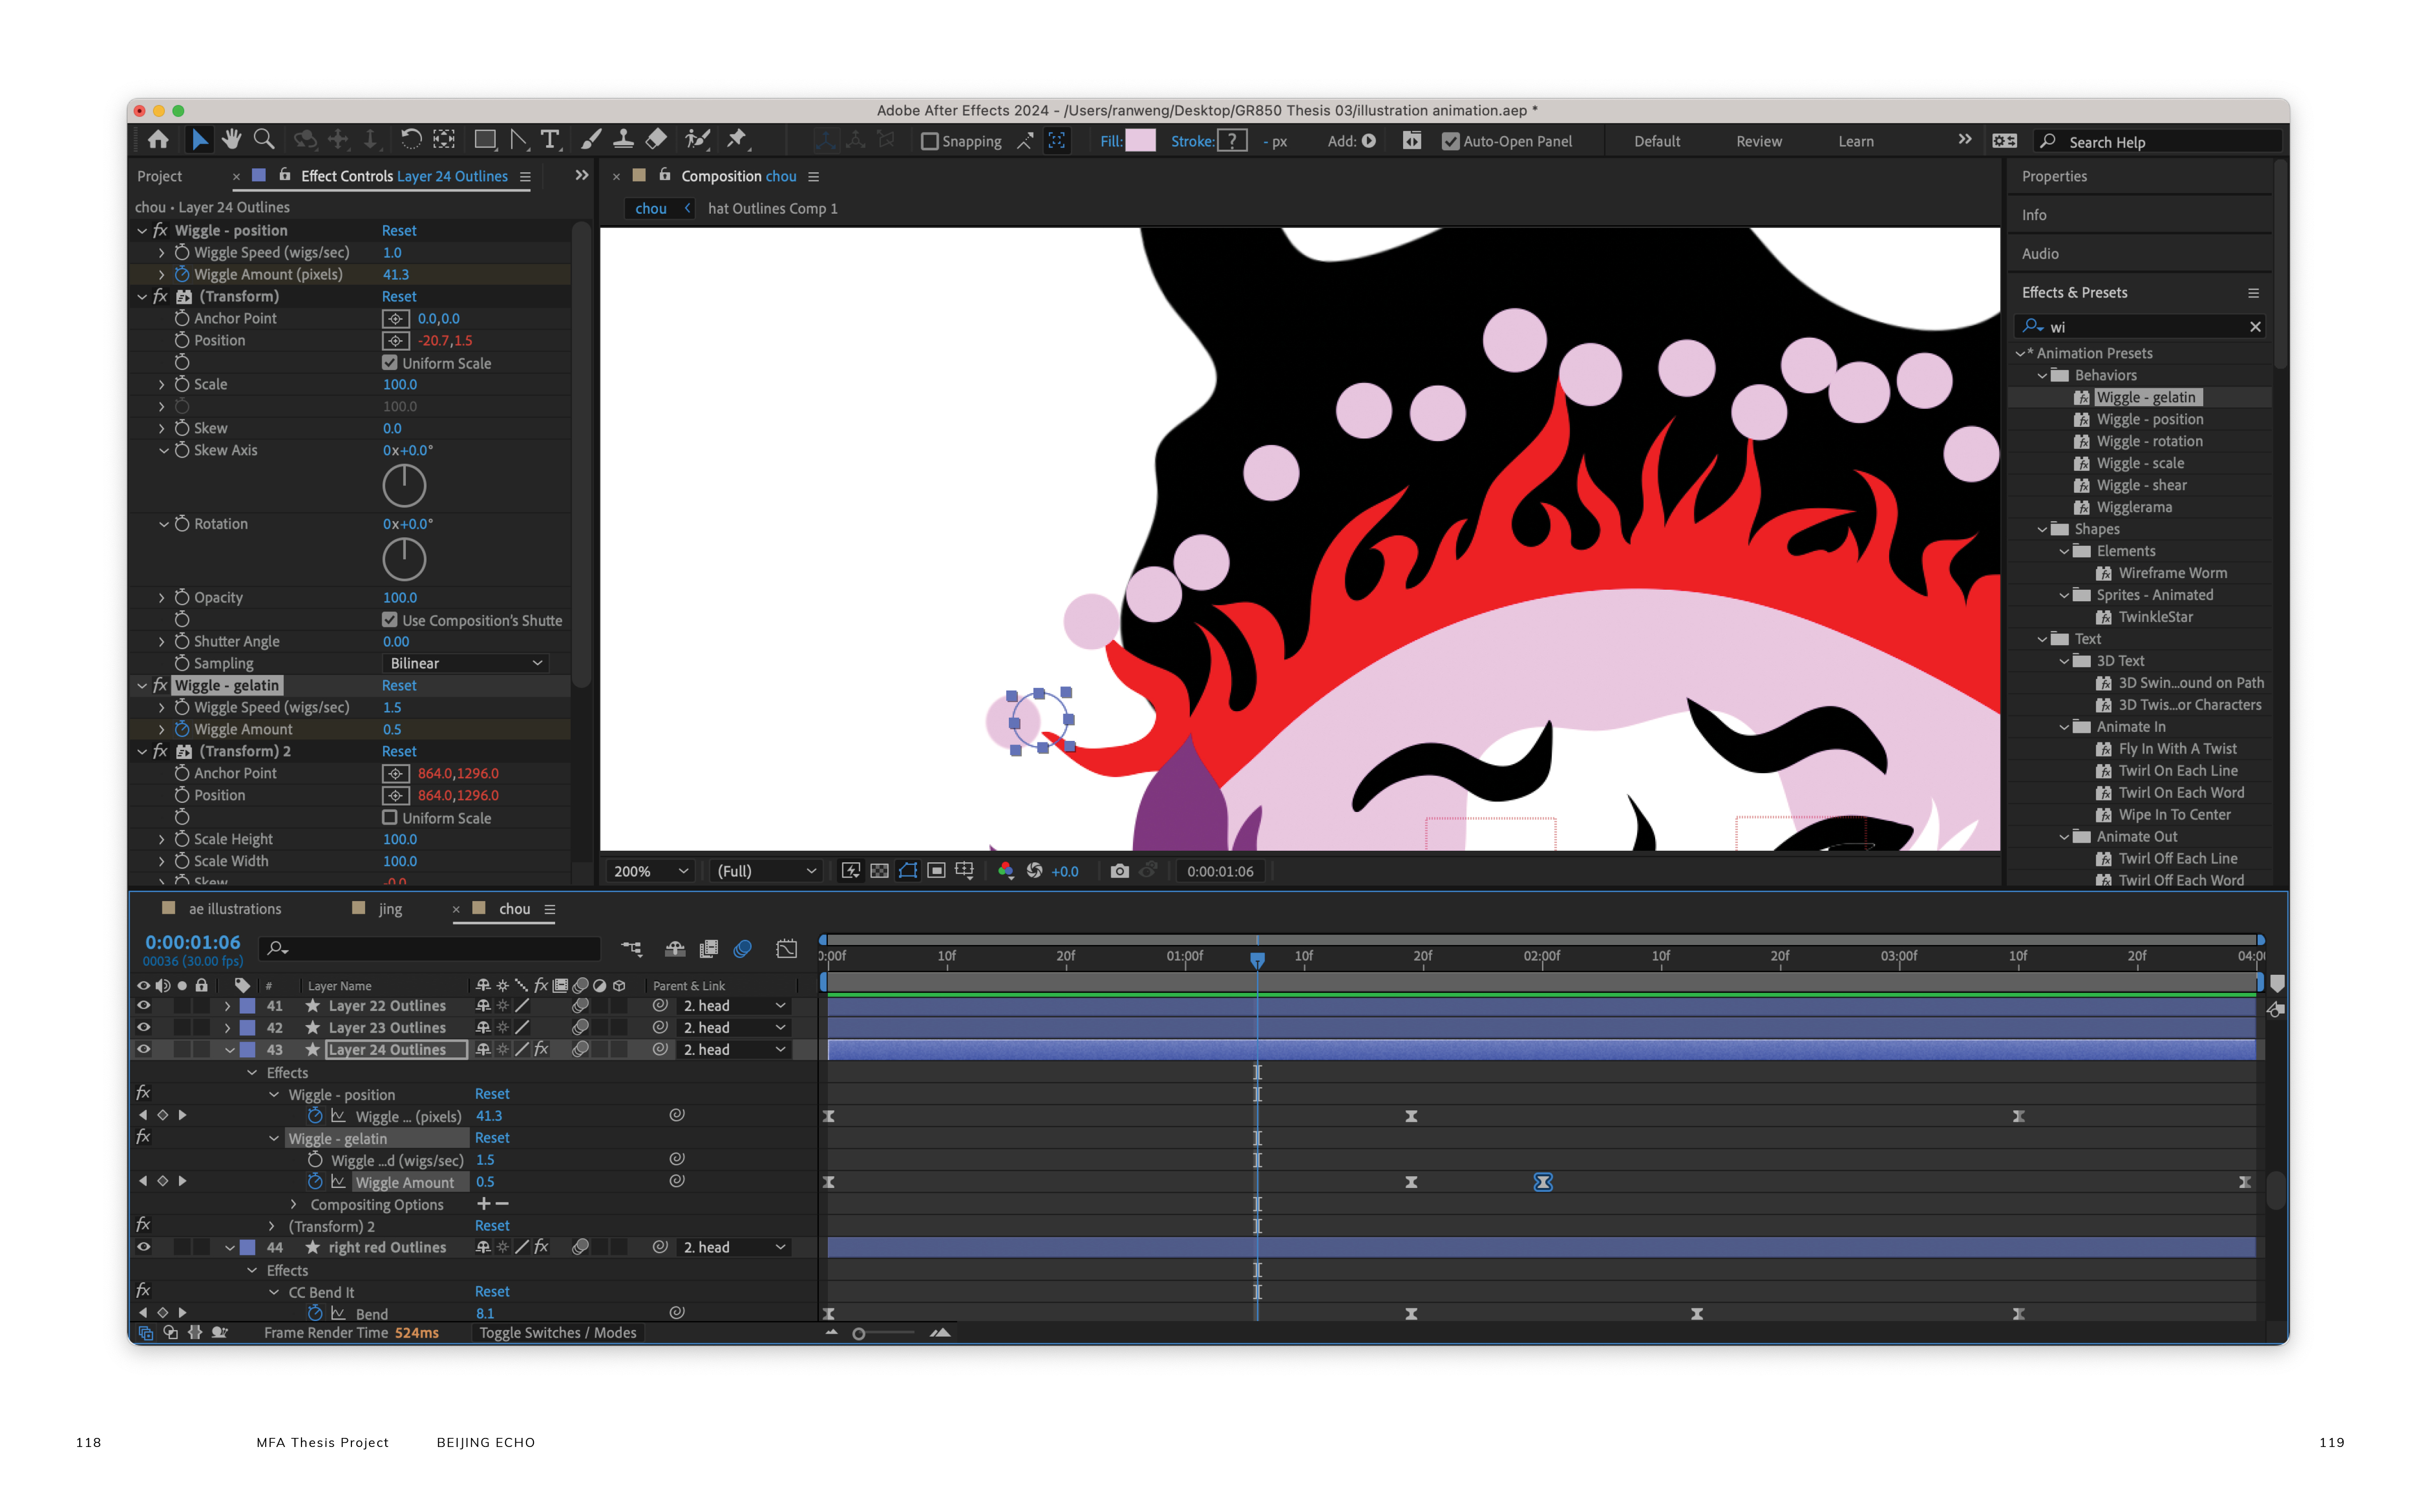This screenshot has width=2420, height=1512.
Task: Hide Layer 22 Outlines eye toggle
Action: point(143,1006)
